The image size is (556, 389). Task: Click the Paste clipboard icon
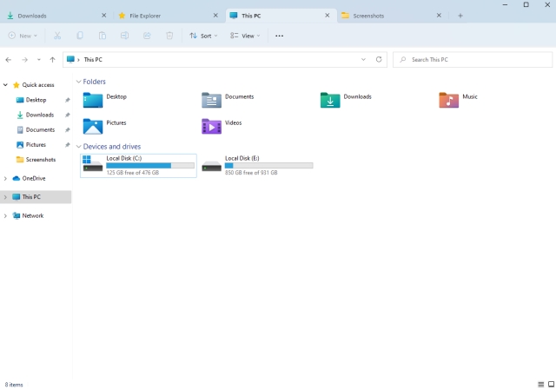tap(103, 36)
